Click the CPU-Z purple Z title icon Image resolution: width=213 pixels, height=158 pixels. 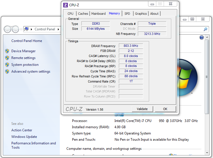[x=66, y=5]
